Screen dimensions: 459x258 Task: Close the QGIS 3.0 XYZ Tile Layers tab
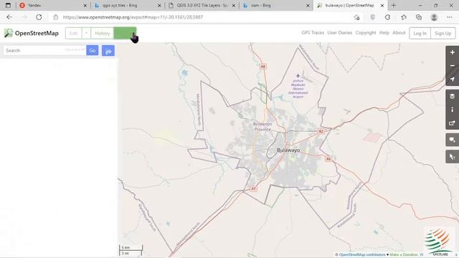coord(234,5)
